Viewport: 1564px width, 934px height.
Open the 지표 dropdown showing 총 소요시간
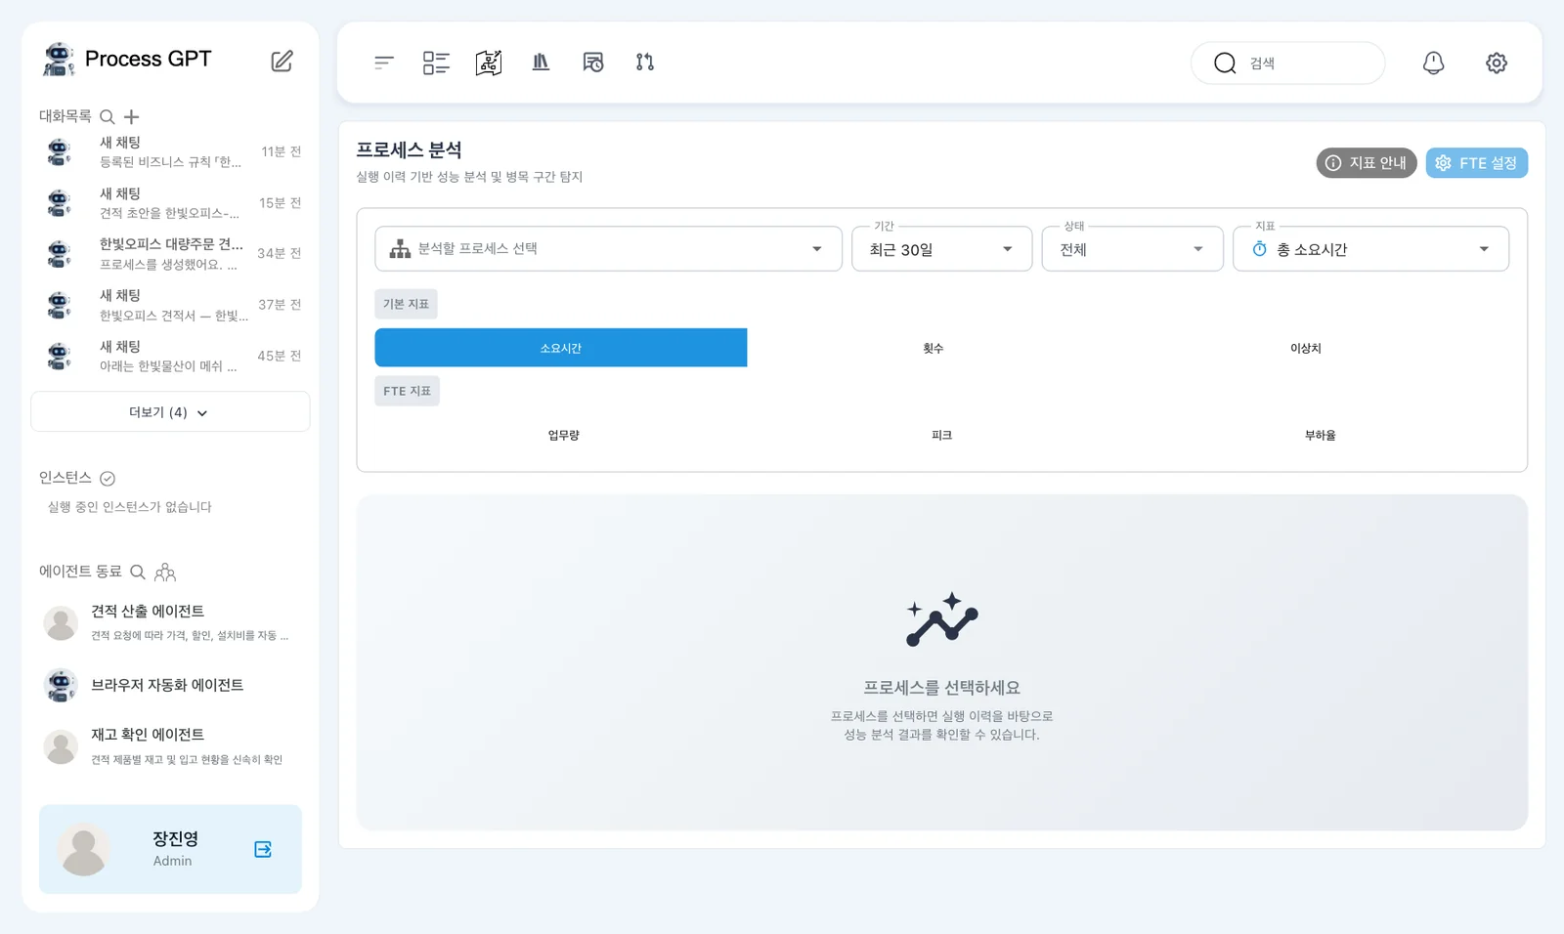click(x=1370, y=249)
